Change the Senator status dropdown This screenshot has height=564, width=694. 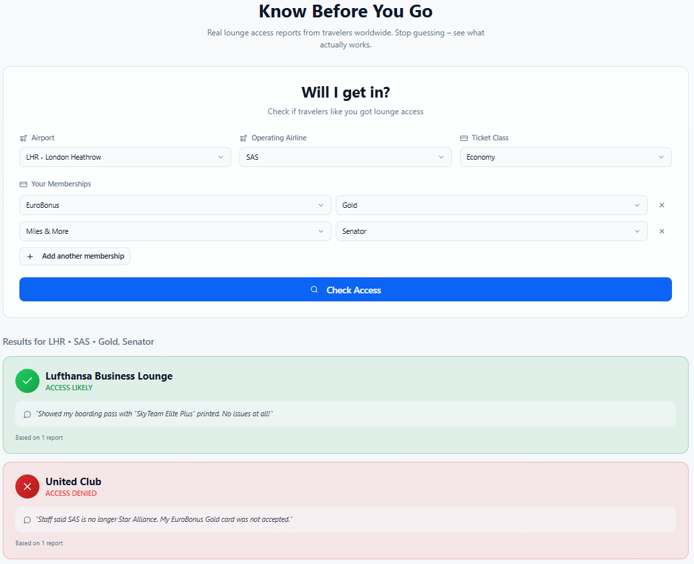491,231
